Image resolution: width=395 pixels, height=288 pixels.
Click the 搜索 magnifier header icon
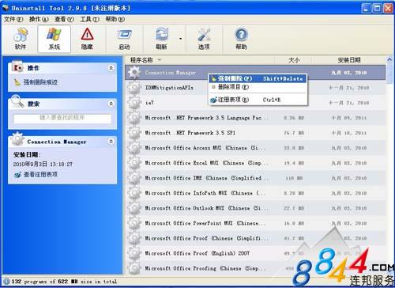17,101
